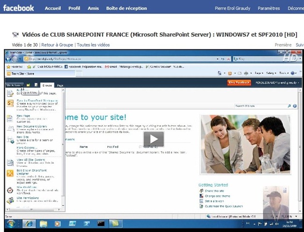The height and width of the screenshot is (232, 304).
Task: Open the Paramètres menu
Action: (x=269, y=8)
